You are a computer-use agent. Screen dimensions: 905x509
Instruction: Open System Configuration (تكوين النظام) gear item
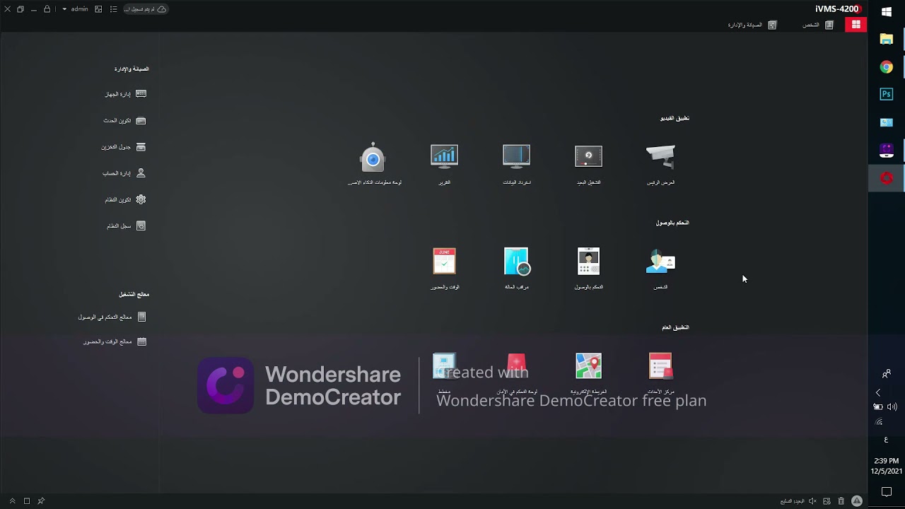pos(125,199)
